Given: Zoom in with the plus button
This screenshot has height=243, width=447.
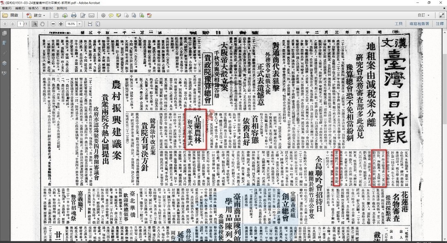Looking at the screenshot, I should pos(61,24).
